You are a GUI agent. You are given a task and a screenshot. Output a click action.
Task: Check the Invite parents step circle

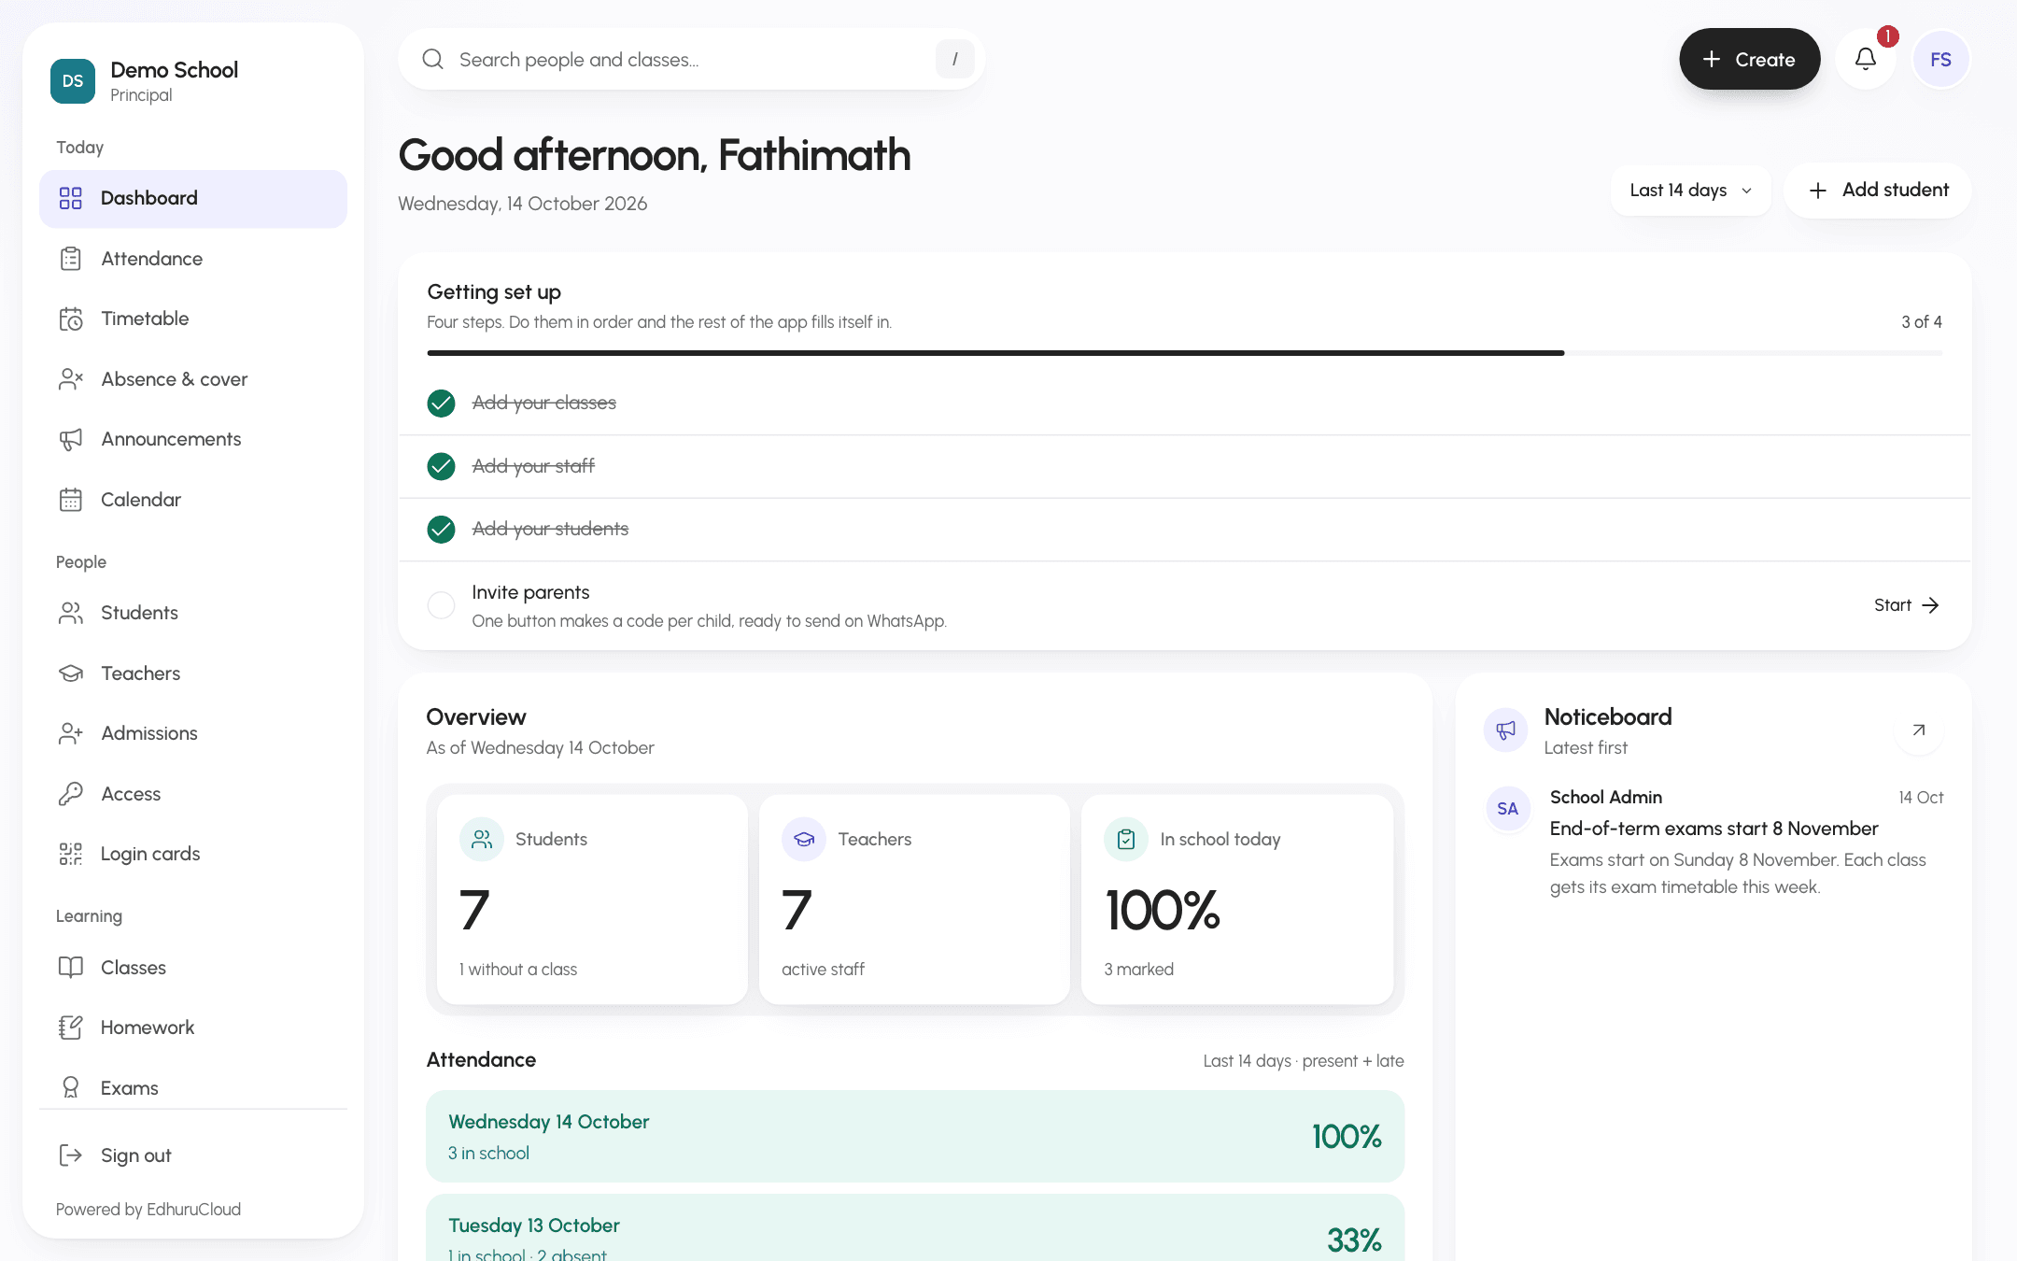tap(441, 605)
